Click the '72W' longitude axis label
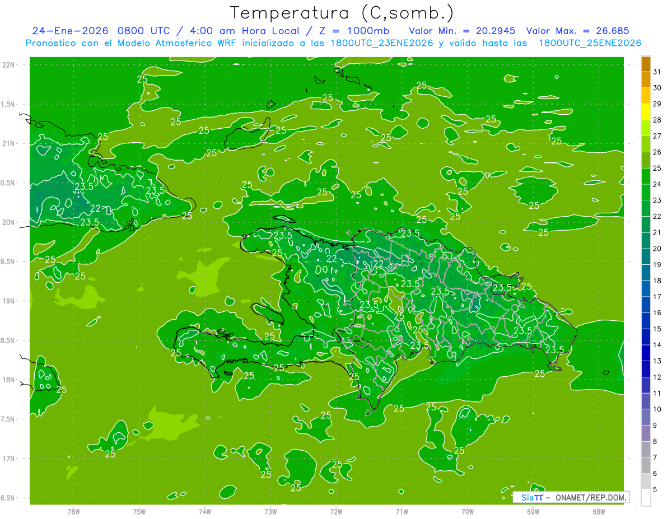The width and height of the screenshot is (672, 519). [x=336, y=512]
